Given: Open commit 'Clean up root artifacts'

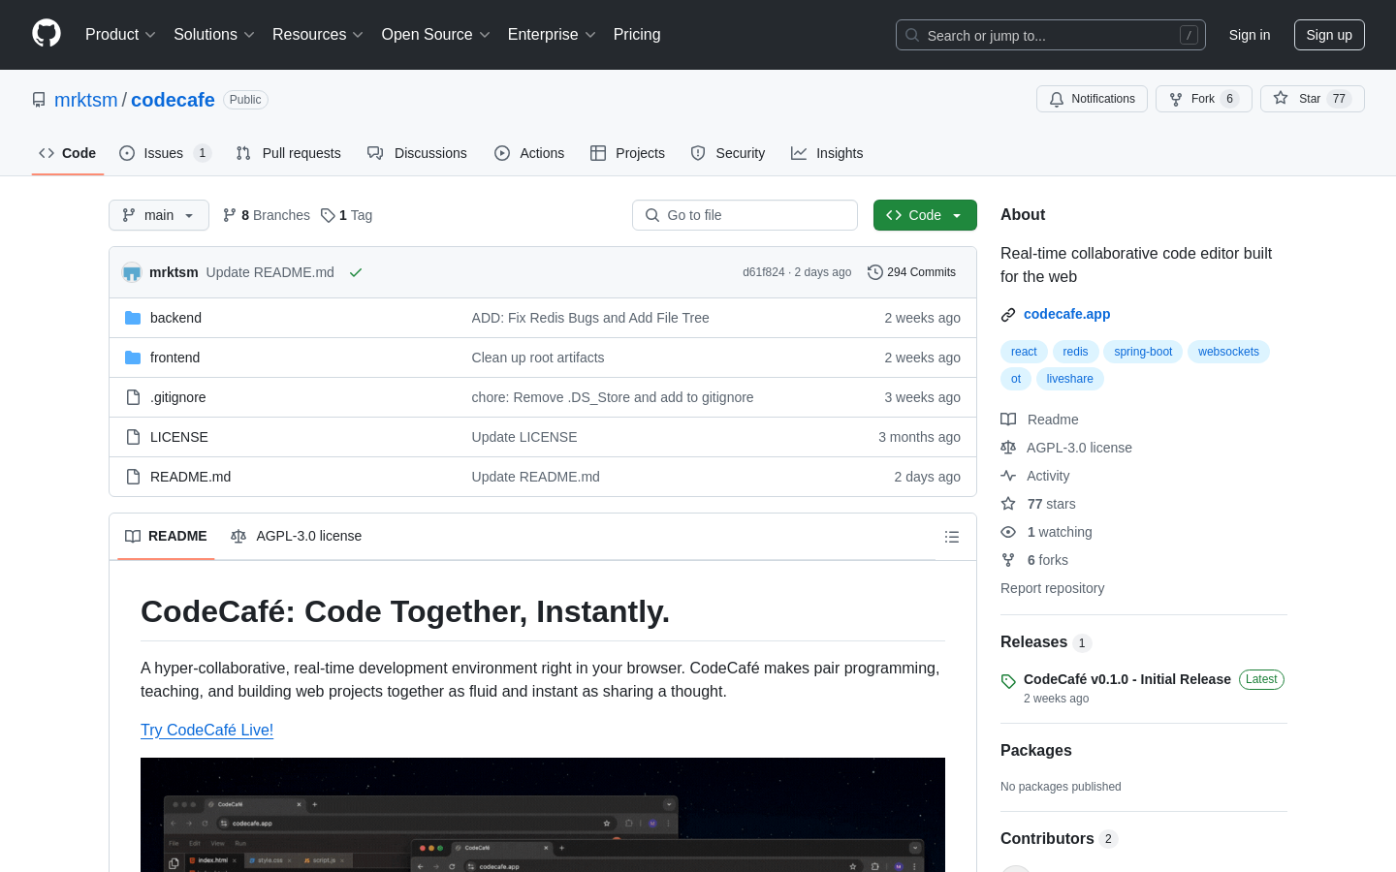Looking at the screenshot, I should pos(538,358).
